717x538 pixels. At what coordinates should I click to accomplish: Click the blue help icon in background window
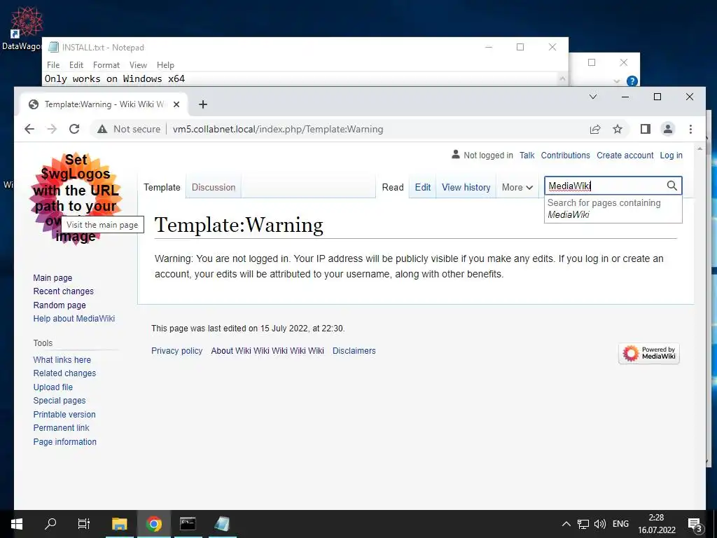(632, 81)
